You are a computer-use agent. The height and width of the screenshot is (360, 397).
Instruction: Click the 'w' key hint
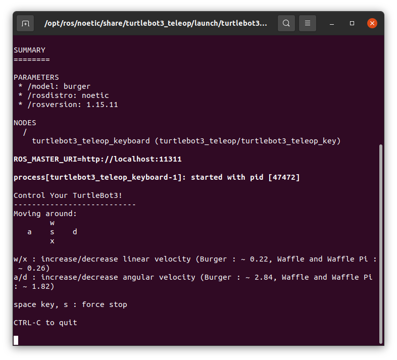(52, 223)
